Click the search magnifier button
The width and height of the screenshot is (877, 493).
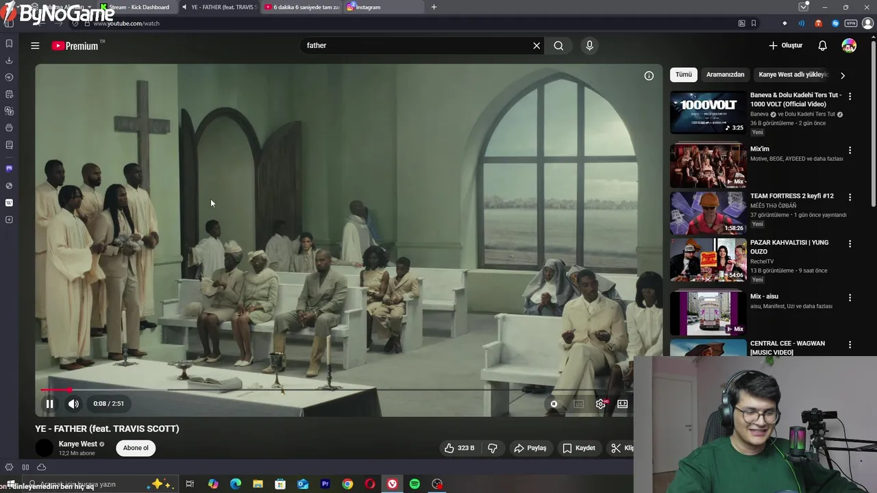pos(558,46)
